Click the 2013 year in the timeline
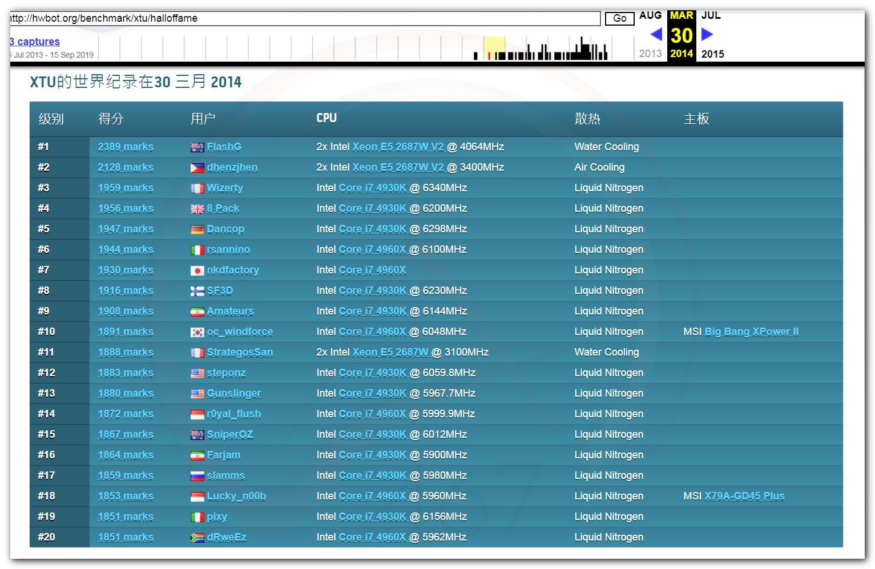Screen dimensions: 875x569 coord(650,54)
